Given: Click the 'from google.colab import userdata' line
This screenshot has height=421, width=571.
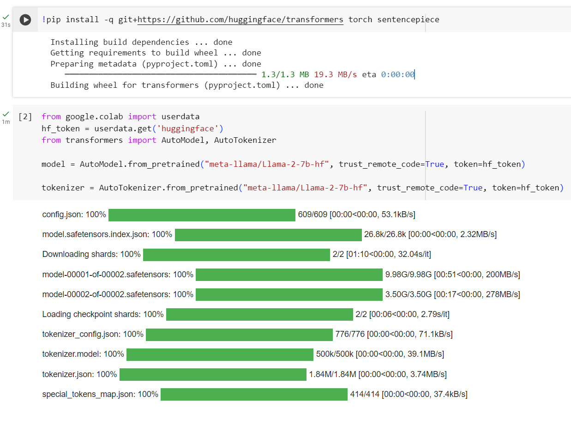Looking at the screenshot, I should (120, 116).
